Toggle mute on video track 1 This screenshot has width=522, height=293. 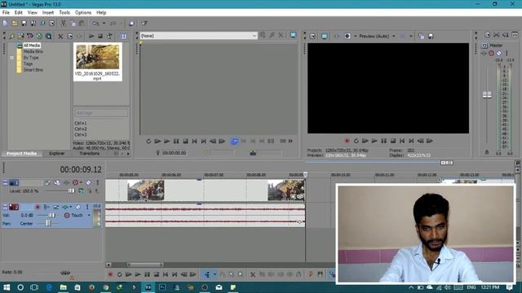click(89, 182)
